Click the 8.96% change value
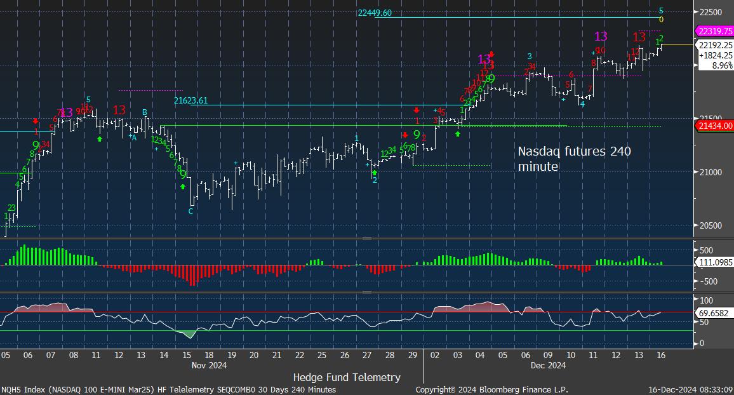The height and width of the screenshot is (395, 734). (723, 65)
